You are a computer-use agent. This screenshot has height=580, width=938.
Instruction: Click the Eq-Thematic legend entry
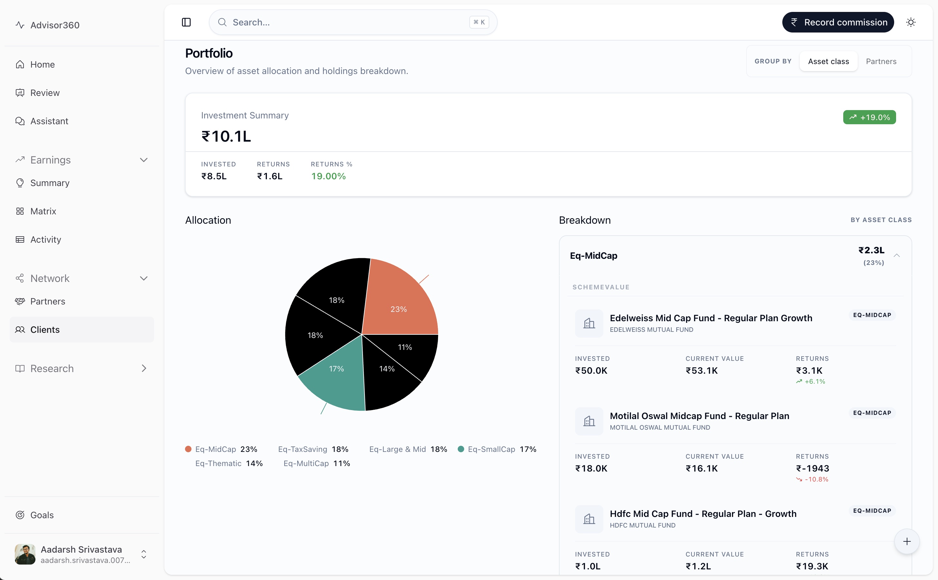[229, 463]
